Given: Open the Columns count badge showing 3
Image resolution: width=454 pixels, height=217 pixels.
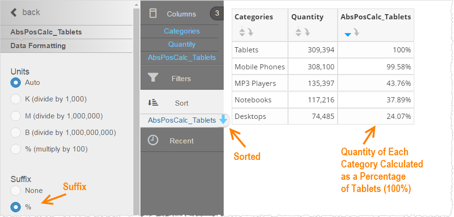Looking at the screenshot, I should [x=217, y=13].
